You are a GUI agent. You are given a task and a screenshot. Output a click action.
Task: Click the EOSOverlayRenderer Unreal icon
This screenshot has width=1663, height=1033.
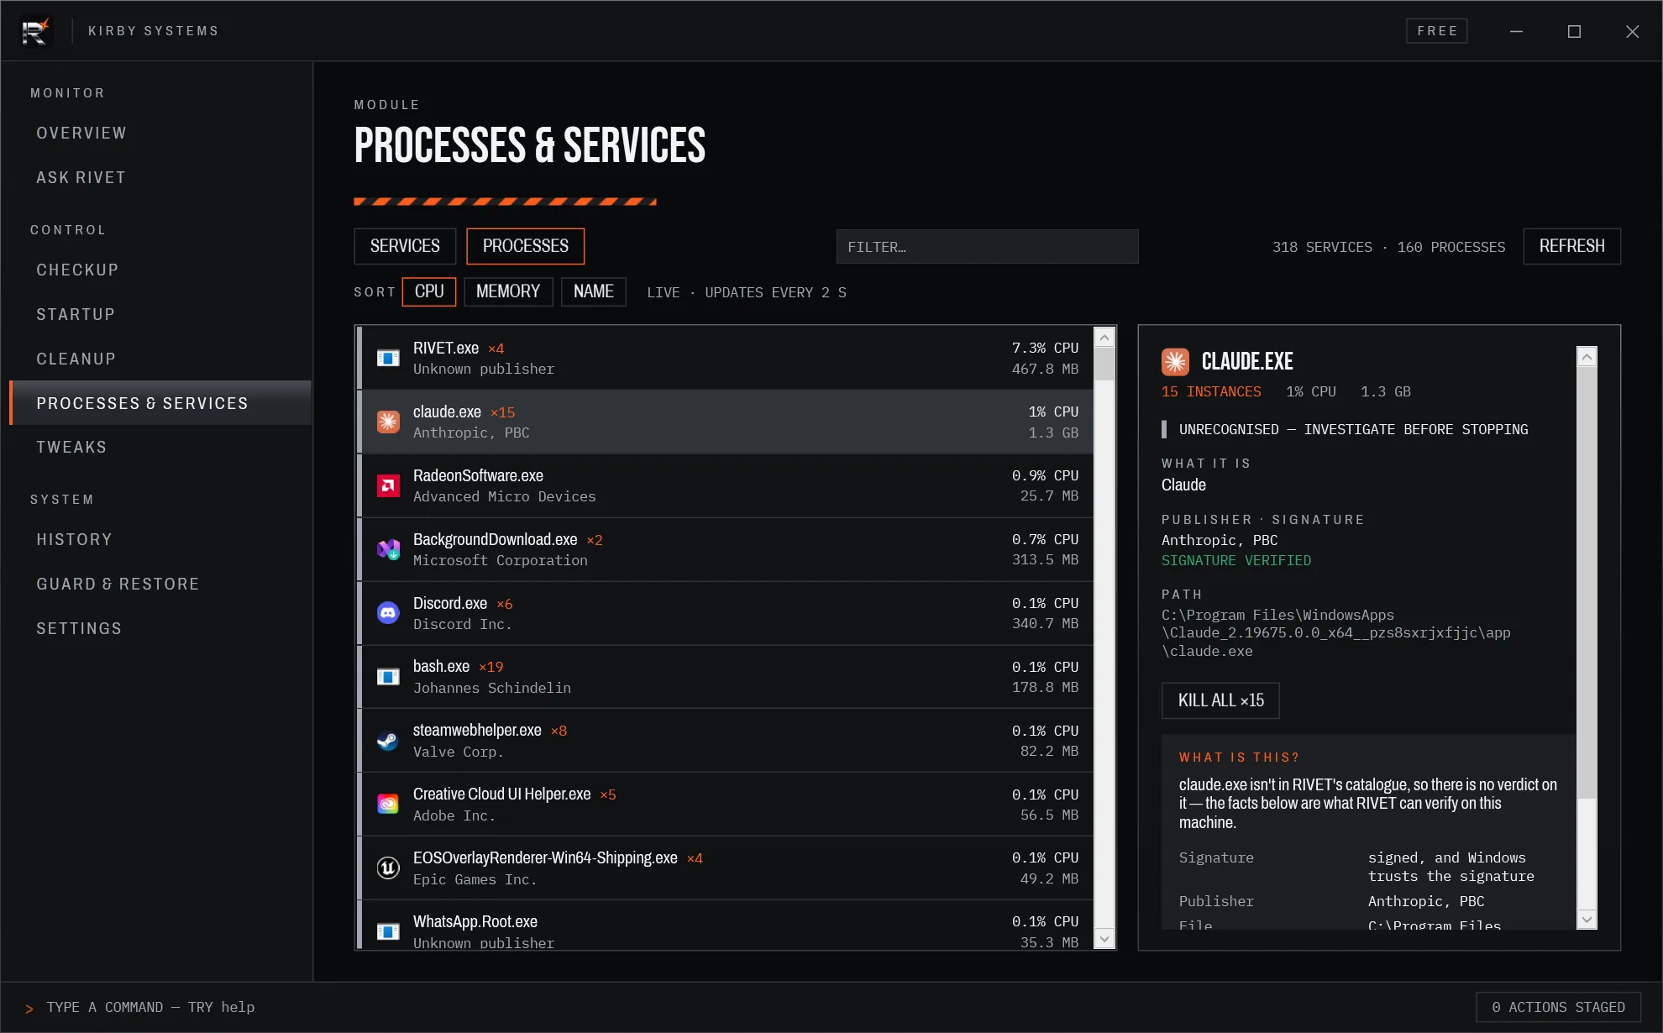point(388,868)
